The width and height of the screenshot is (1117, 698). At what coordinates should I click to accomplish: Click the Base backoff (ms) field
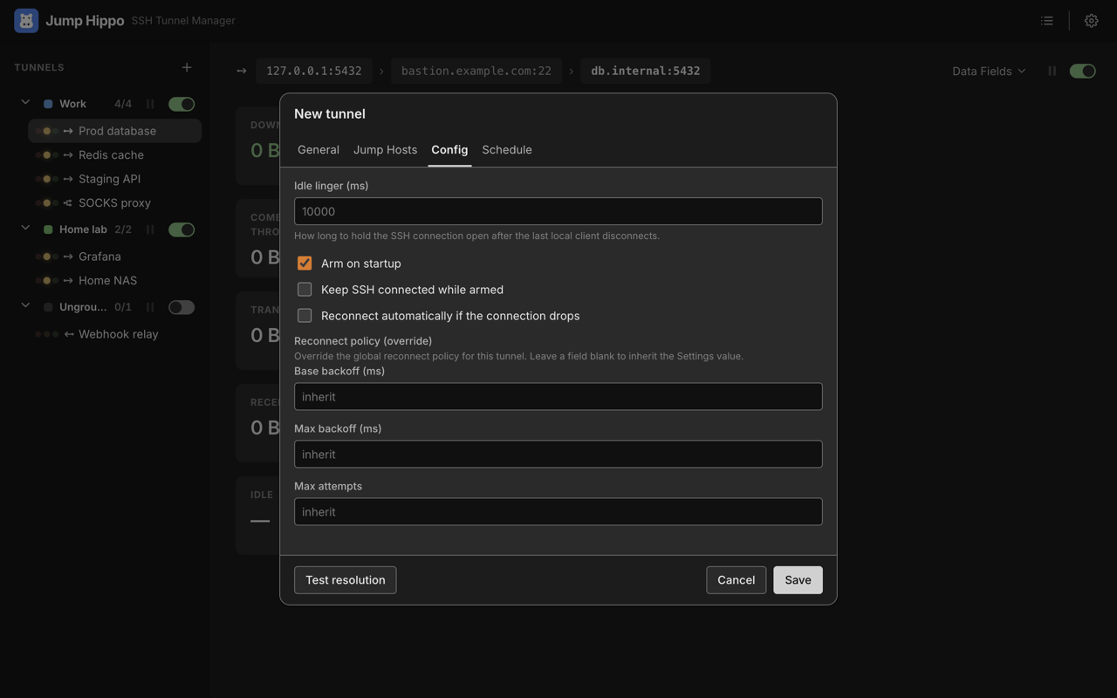[x=558, y=396]
